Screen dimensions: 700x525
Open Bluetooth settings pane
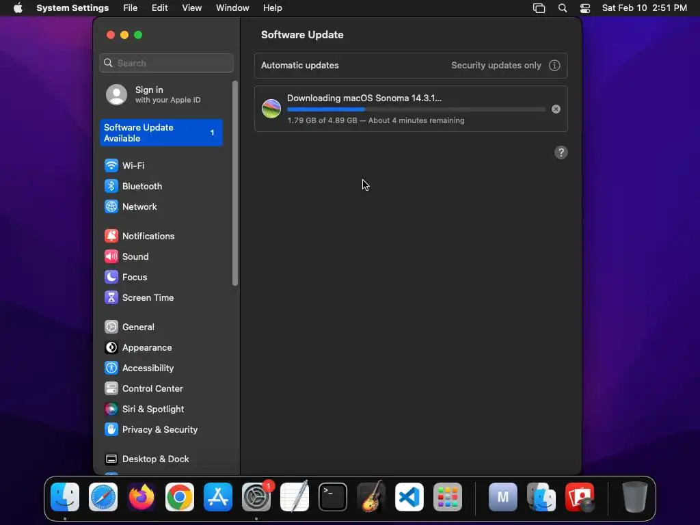tap(161, 186)
